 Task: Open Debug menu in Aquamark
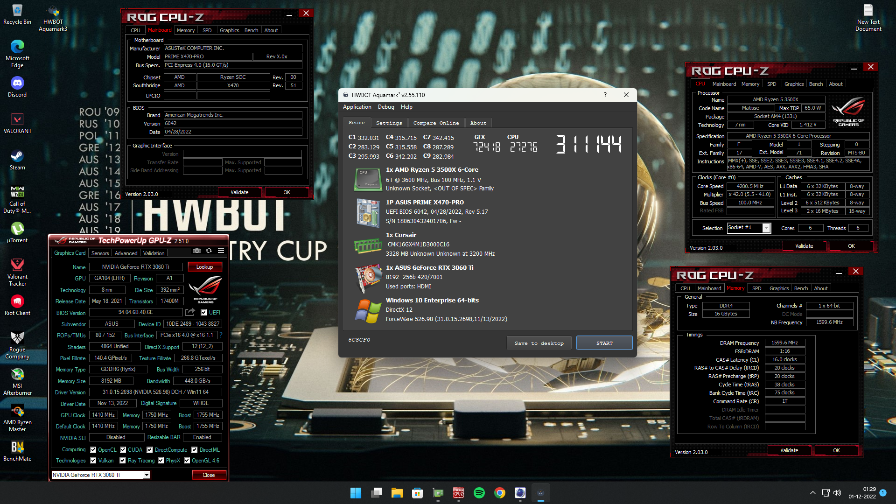point(386,107)
